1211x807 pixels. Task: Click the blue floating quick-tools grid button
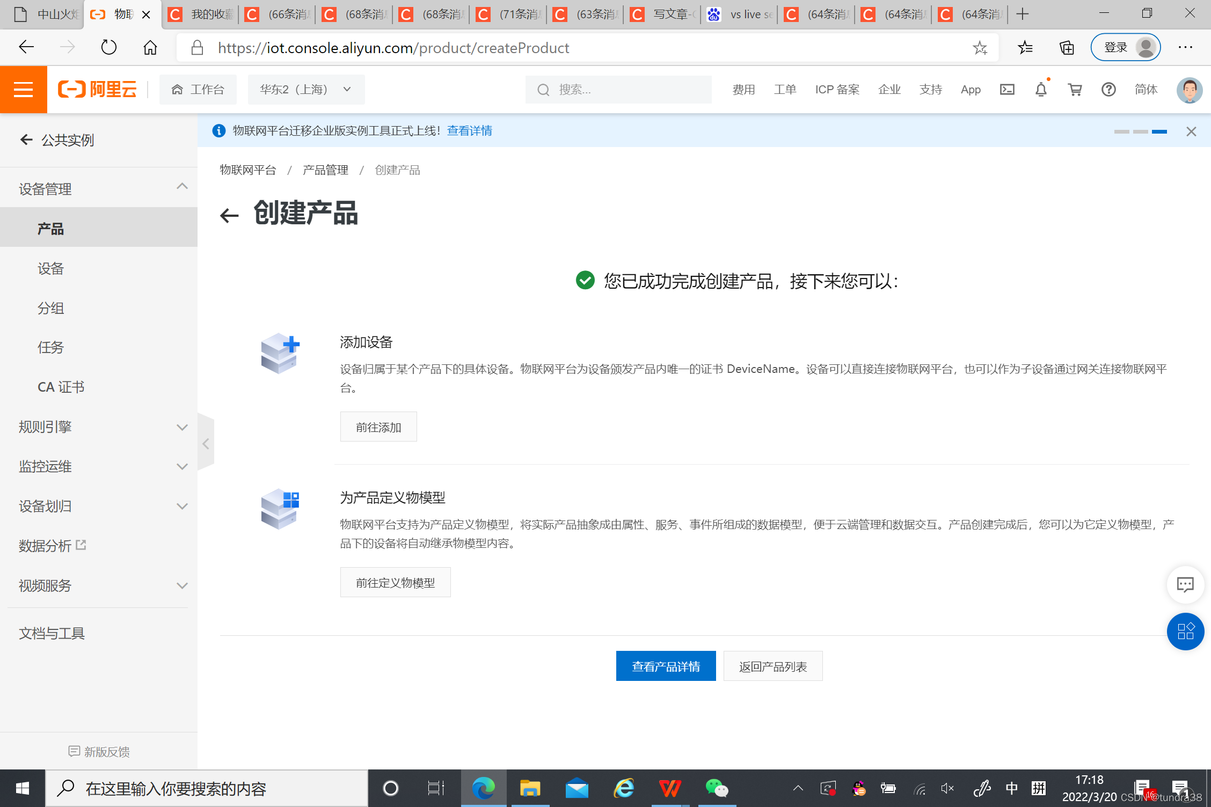(1185, 632)
